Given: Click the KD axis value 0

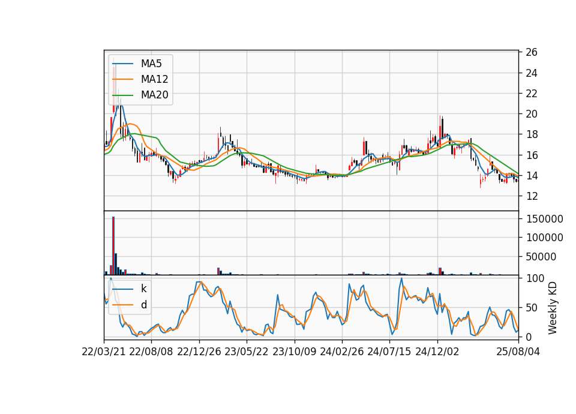Looking at the screenshot, I should tap(529, 337).
